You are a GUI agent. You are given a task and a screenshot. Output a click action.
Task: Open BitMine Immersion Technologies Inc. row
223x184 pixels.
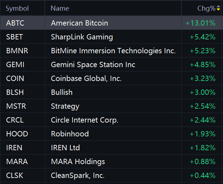pyautogui.click(x=113, y=51)
